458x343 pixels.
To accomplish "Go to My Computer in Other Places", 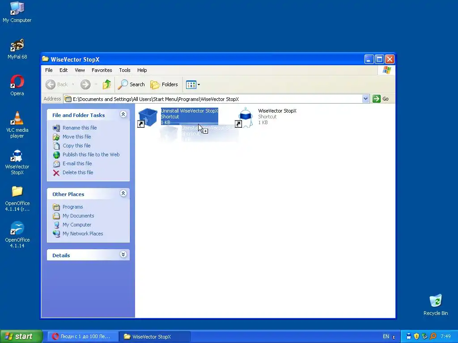I will point(72,225).
